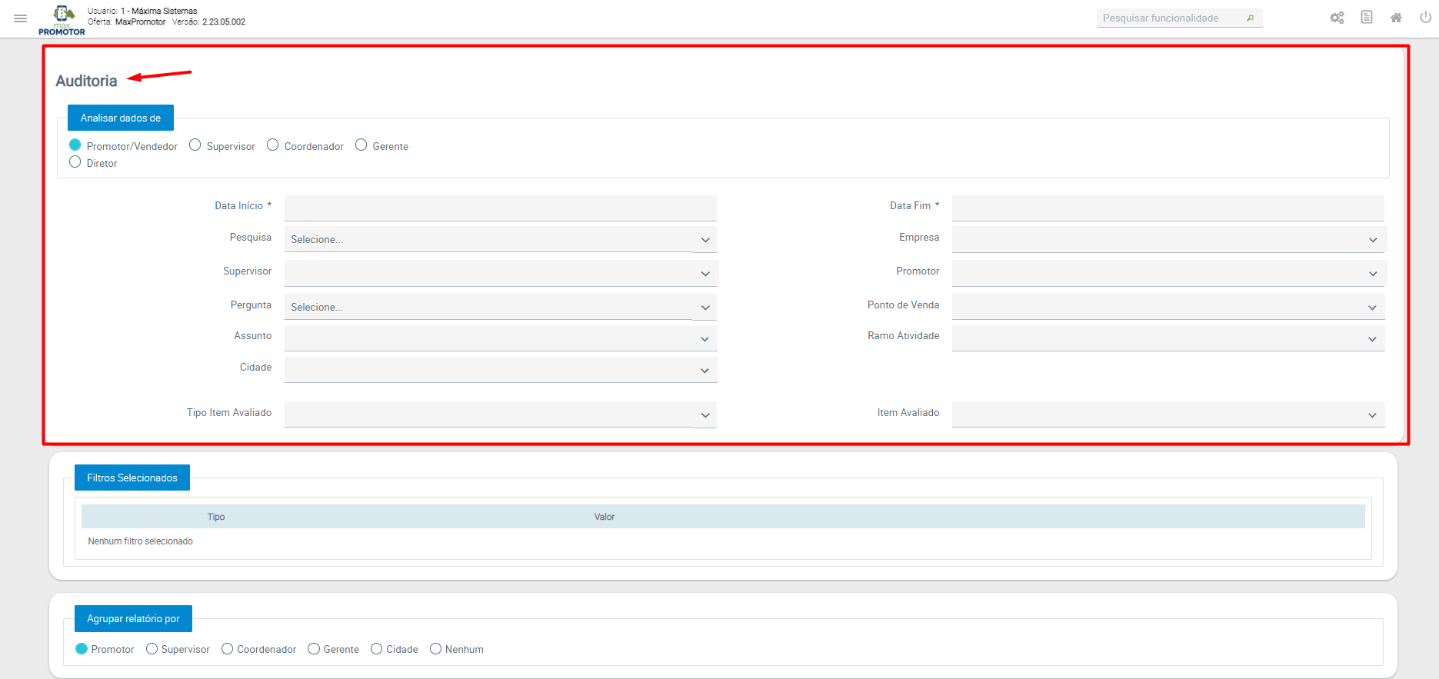Go to the home page icon
1439x679 pixels.
click(1396, 18)
